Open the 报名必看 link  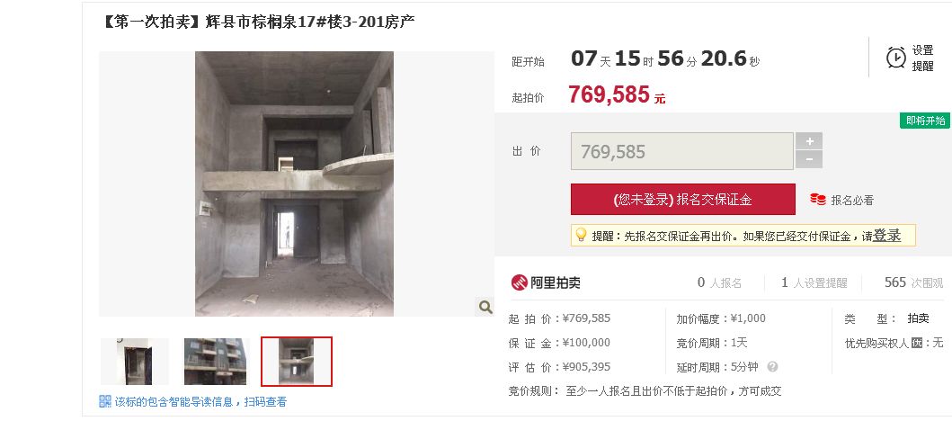point(852,200)
